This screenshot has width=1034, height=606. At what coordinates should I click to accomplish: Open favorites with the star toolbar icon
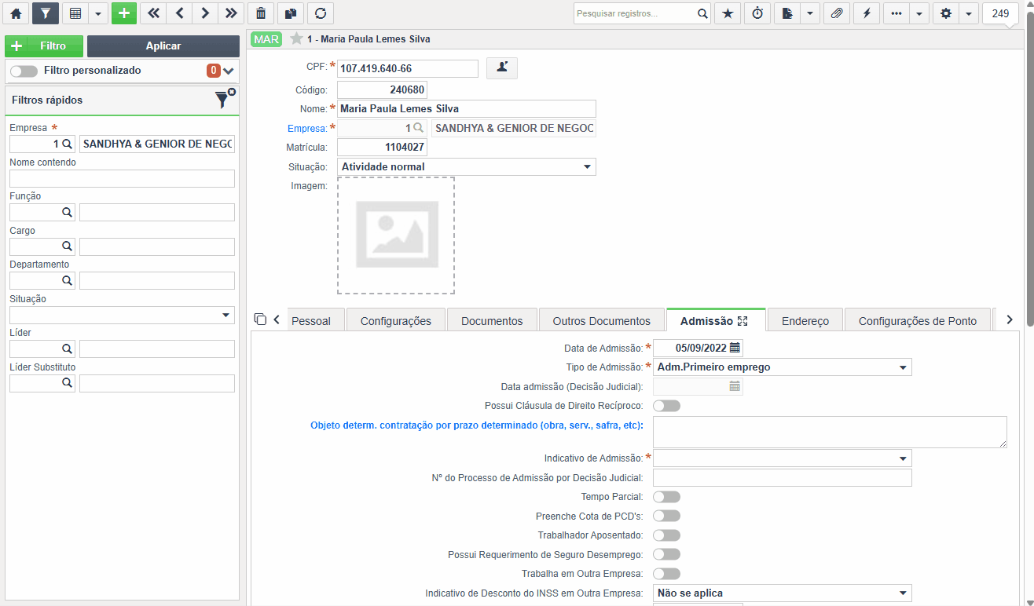(x=728, y=13)
